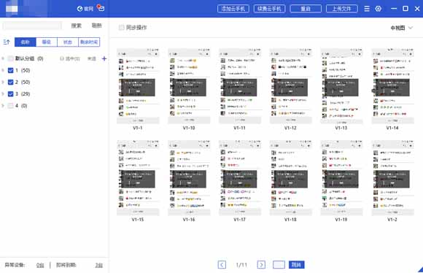Click the 上传文件 upload file button
The image size is (423, 273).
click(x=342, y=9)
